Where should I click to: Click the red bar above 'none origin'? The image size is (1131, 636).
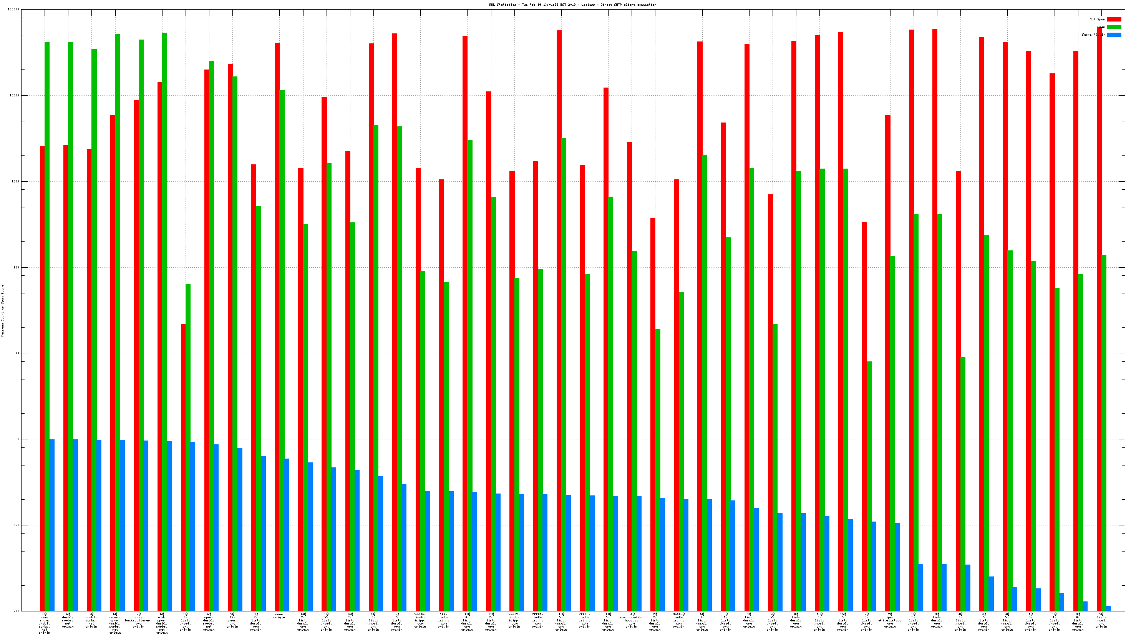277,307
